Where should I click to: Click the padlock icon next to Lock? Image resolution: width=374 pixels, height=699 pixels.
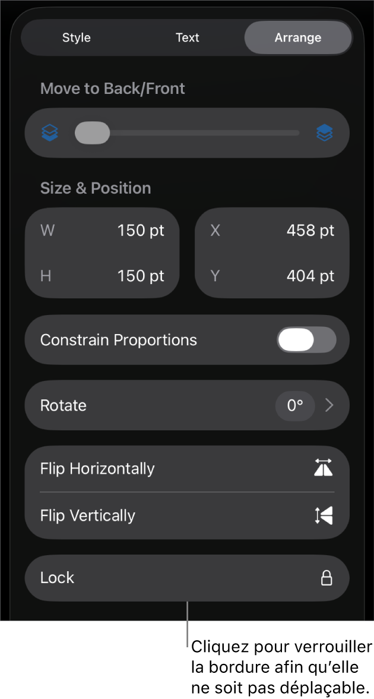(x=326, y=578)
